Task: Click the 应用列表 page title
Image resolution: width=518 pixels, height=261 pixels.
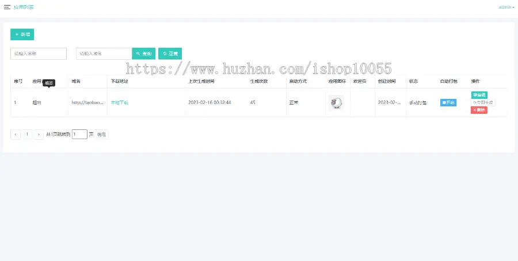Action: (24, 7)
